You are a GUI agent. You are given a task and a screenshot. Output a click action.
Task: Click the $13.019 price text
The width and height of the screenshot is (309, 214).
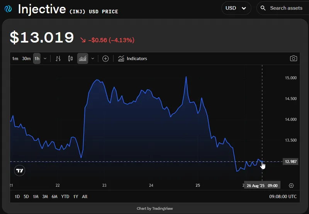(x=42, y=38)
